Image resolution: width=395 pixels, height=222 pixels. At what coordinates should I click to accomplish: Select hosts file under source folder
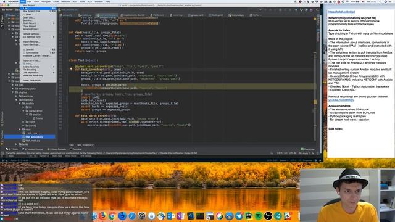(x=38, y=118)
